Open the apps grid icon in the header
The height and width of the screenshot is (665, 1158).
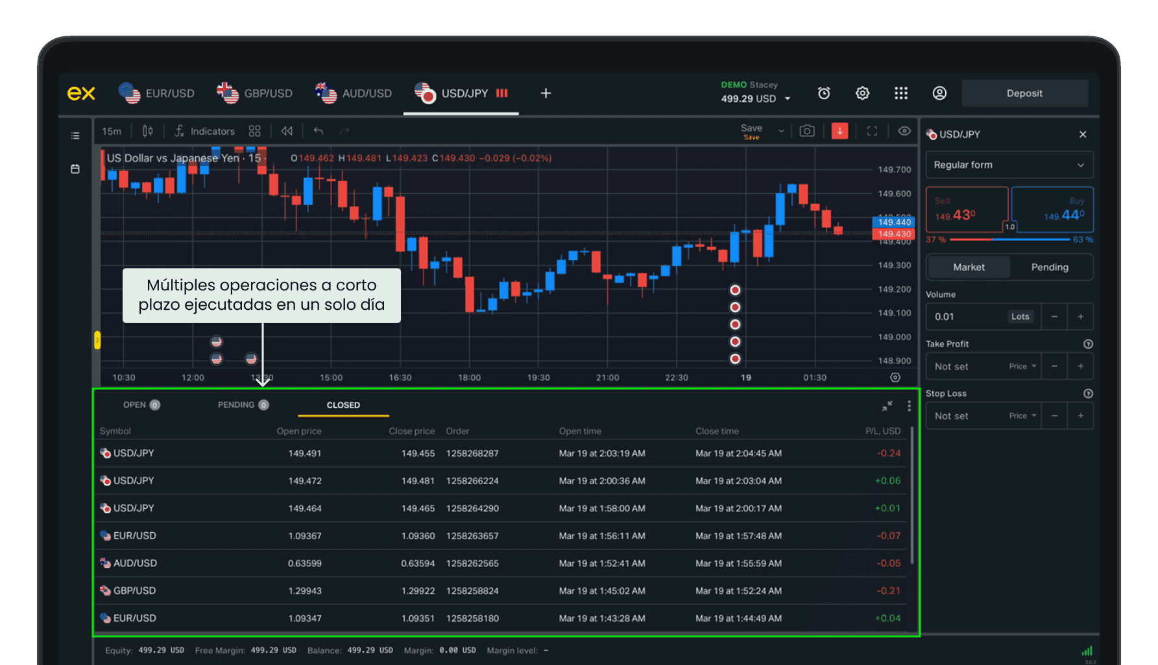tap(901, 93)
